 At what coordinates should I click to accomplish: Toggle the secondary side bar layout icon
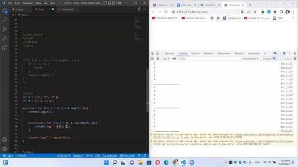coord(114,3)
